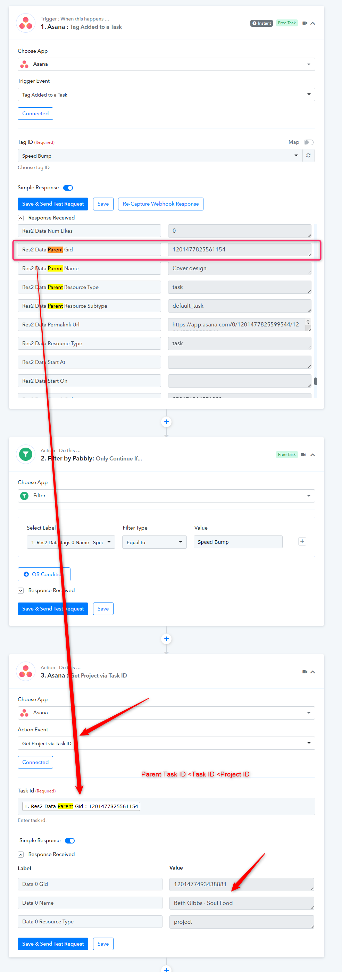This screenshot has width=342, height=972.
Task: Collapse step 3 Asana action with chevron
Action: coord(312,672)
